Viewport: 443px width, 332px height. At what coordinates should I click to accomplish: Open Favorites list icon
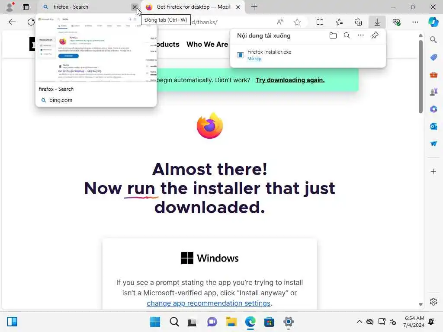point(339,22)
